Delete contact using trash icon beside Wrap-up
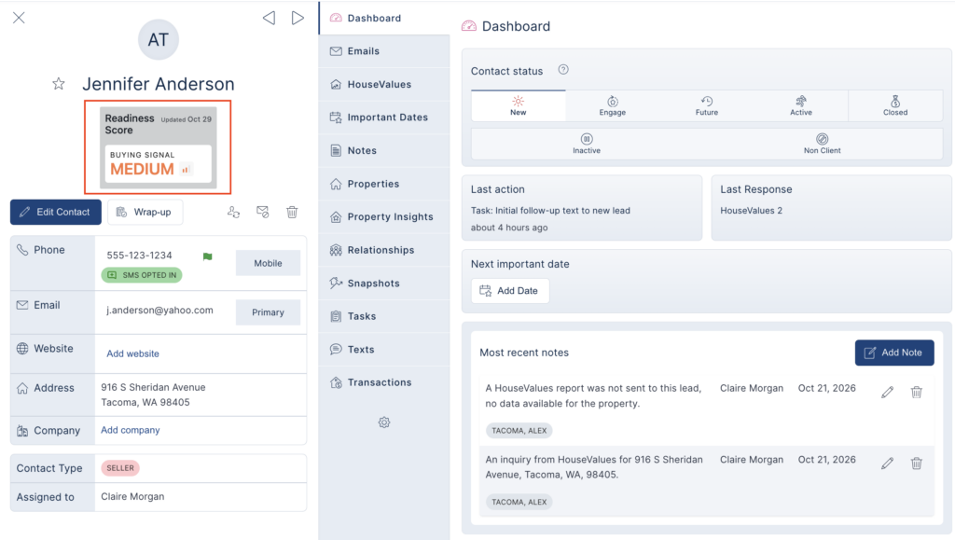Viewport: 955px width, 540px height. 292,212
